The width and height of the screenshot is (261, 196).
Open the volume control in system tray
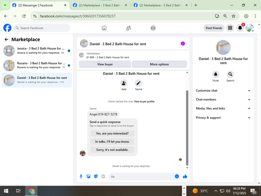point(228,191)
